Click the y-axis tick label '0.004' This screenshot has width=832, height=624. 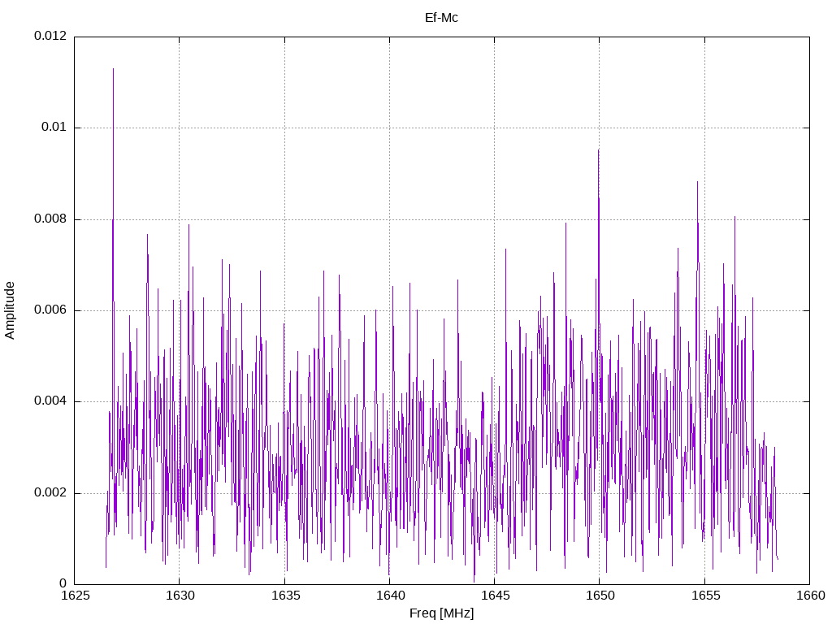[50, 401]
